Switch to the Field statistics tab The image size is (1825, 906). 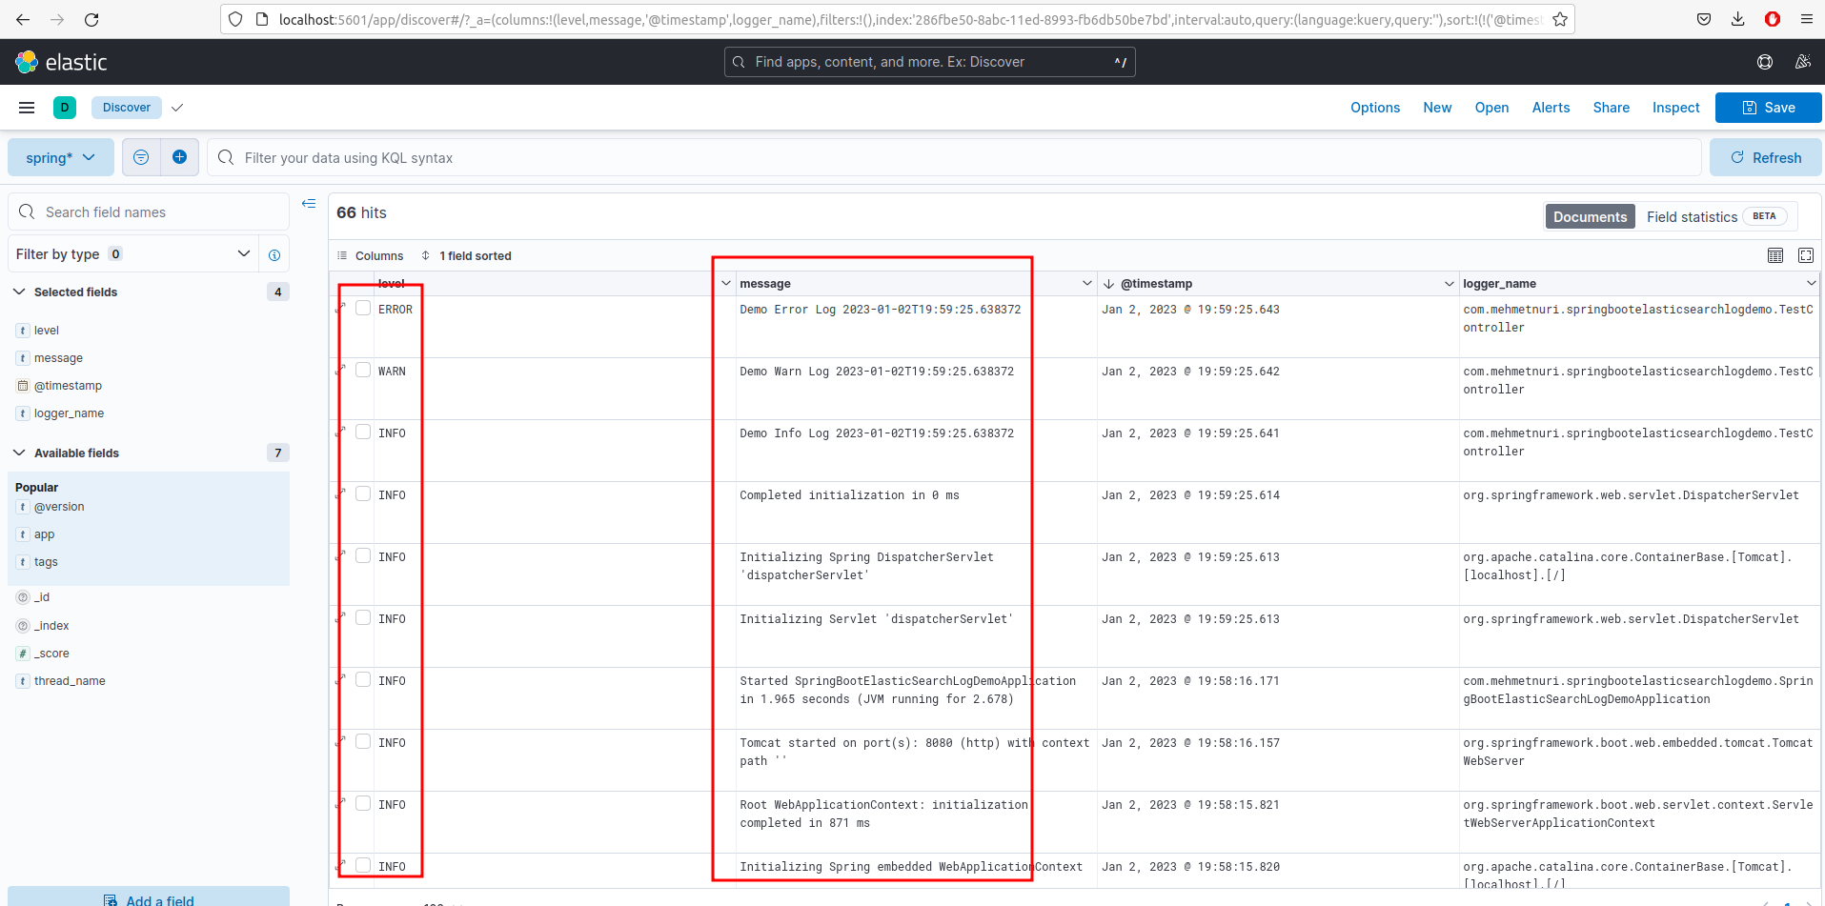click(x=1715, y=217)
